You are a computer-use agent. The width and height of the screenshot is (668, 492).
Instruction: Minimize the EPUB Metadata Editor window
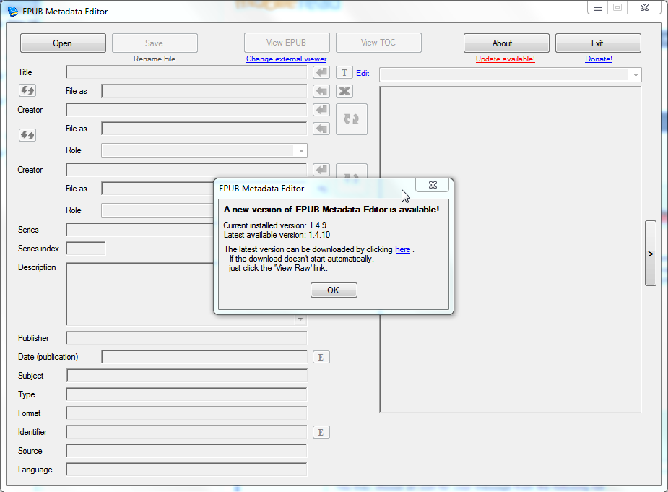598,8
